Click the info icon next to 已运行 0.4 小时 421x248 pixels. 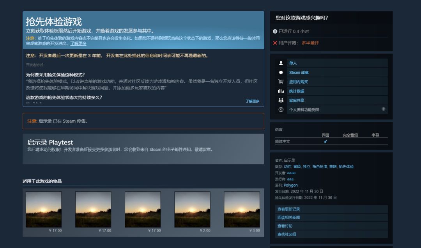[x=275, y=31]
